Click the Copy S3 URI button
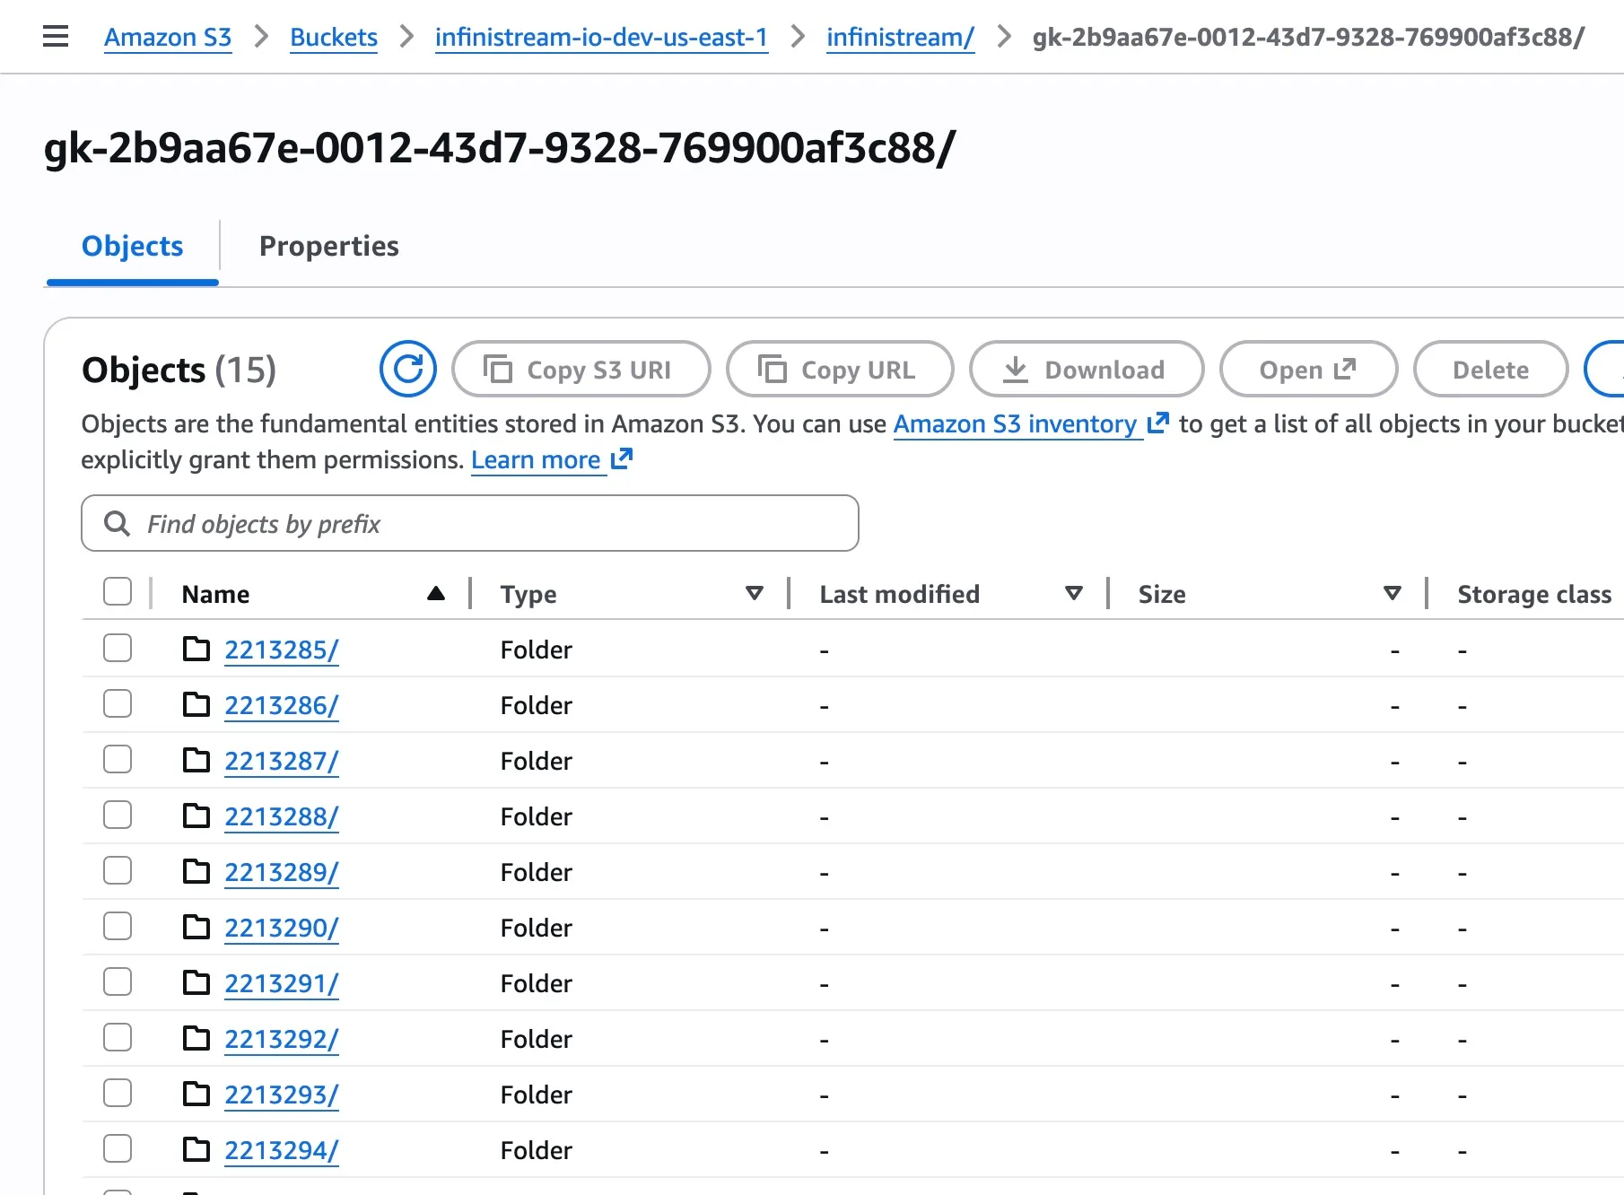The height and width of the screenshot is (1195, 1624). coord(581,369)
